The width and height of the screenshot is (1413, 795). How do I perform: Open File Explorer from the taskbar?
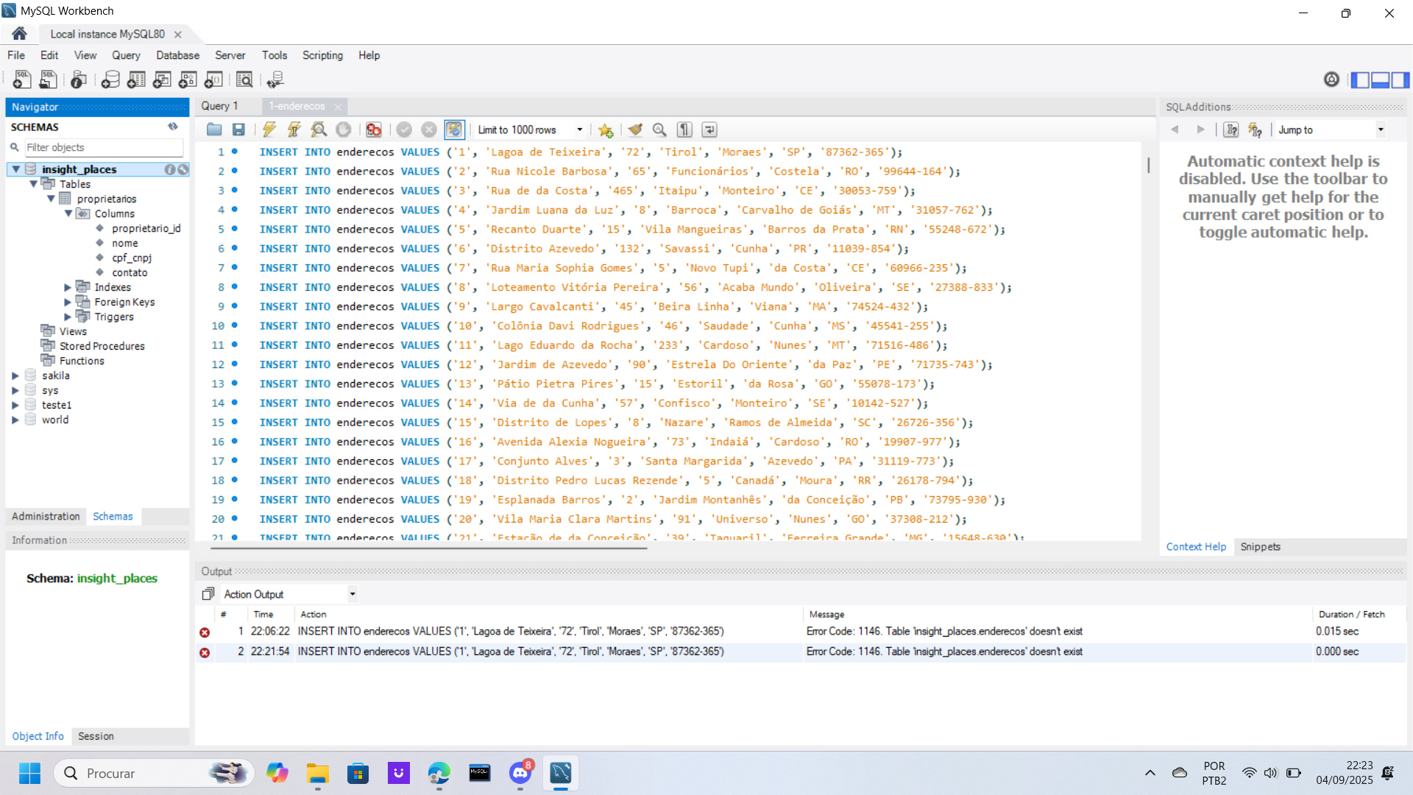point(318,773)
